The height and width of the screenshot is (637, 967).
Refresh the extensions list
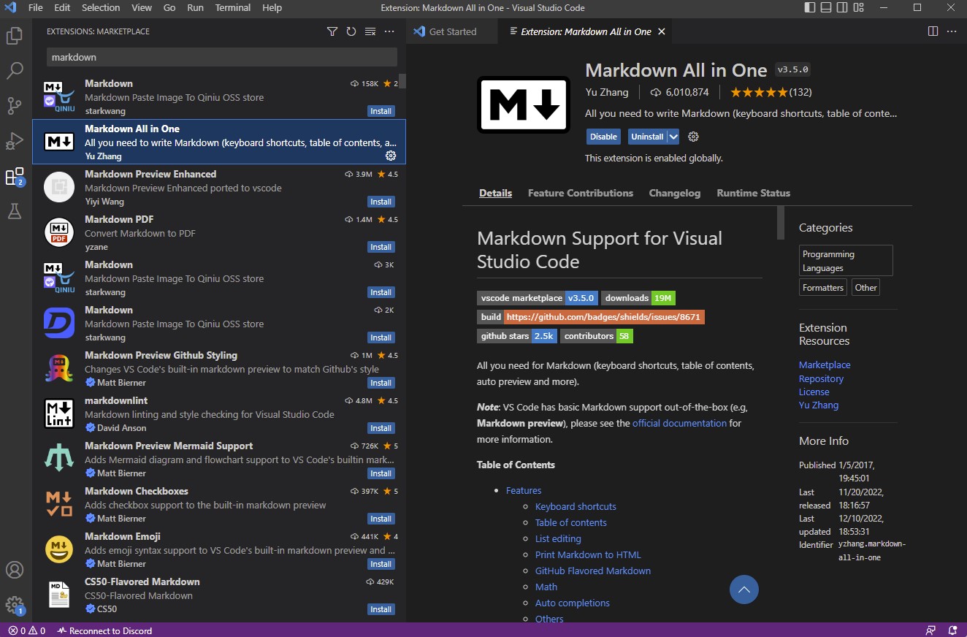click(351, 31)
